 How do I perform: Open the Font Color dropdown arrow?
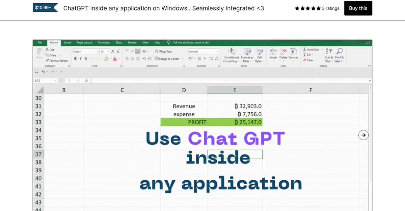[119, 59]
